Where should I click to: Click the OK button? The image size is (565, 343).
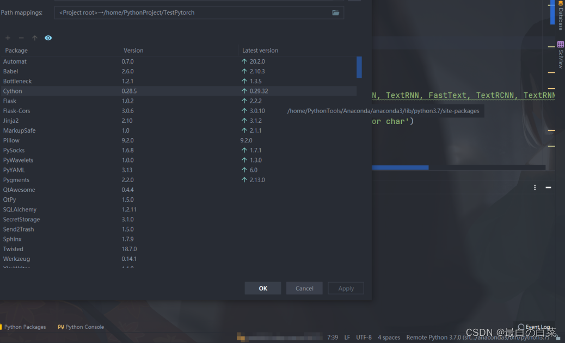point(263,288)
